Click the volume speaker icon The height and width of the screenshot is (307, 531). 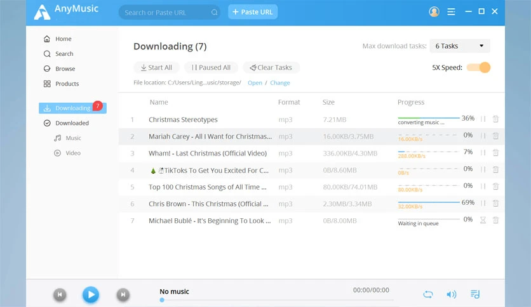pos(452,294)
